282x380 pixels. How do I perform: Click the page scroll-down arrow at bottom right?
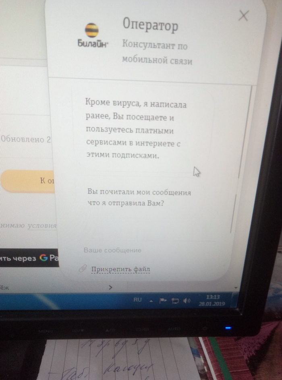(x=236, y=288)
